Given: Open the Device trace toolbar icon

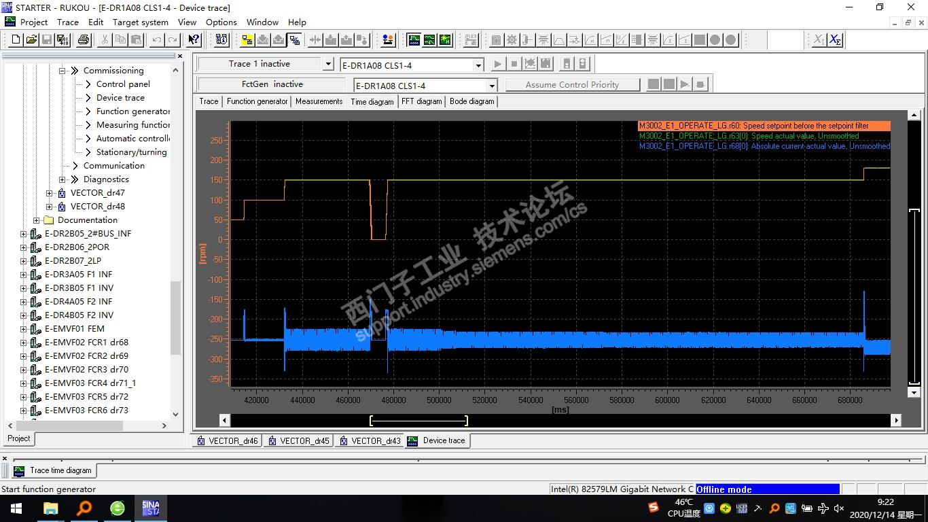Looking at the screenshot, I should point(414,40).
